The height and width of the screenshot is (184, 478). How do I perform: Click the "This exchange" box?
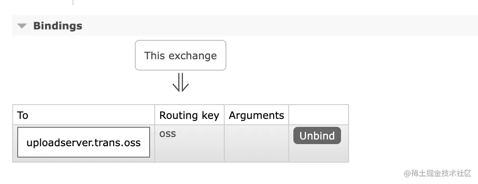[180, 55]
